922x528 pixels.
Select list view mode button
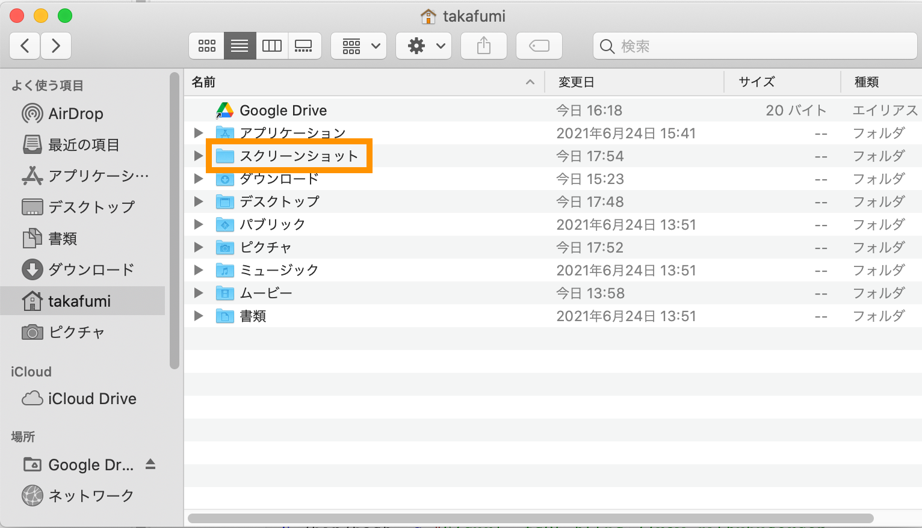[x=240, y=46]
